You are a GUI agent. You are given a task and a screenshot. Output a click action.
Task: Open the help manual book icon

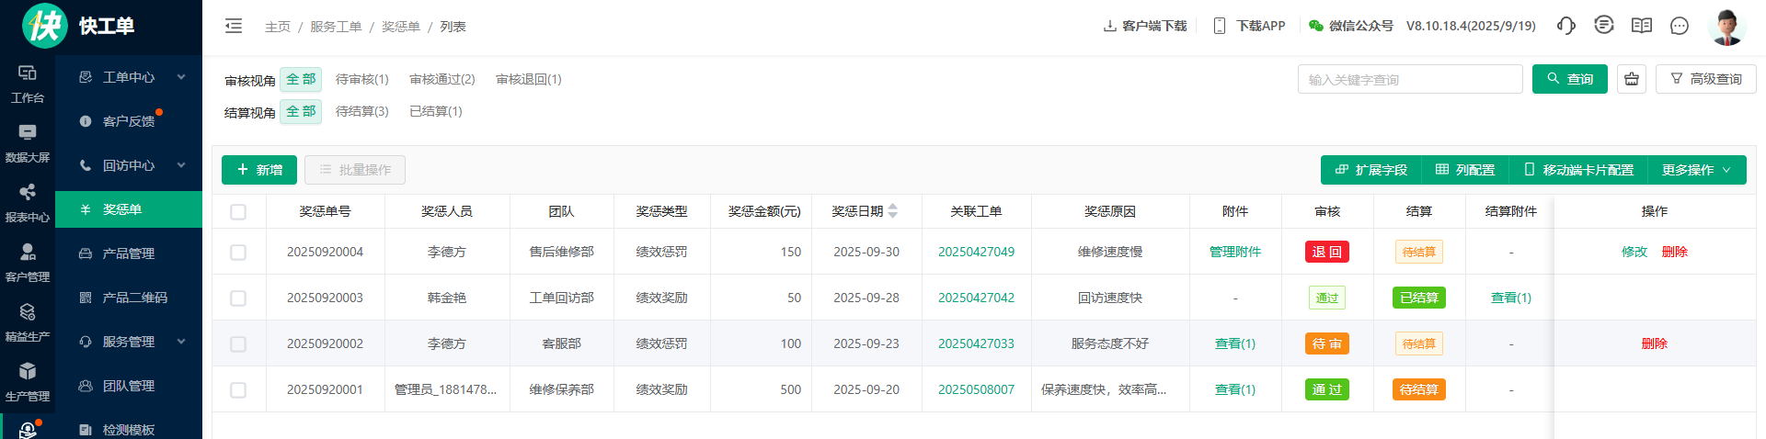[x=1642, y=26]
